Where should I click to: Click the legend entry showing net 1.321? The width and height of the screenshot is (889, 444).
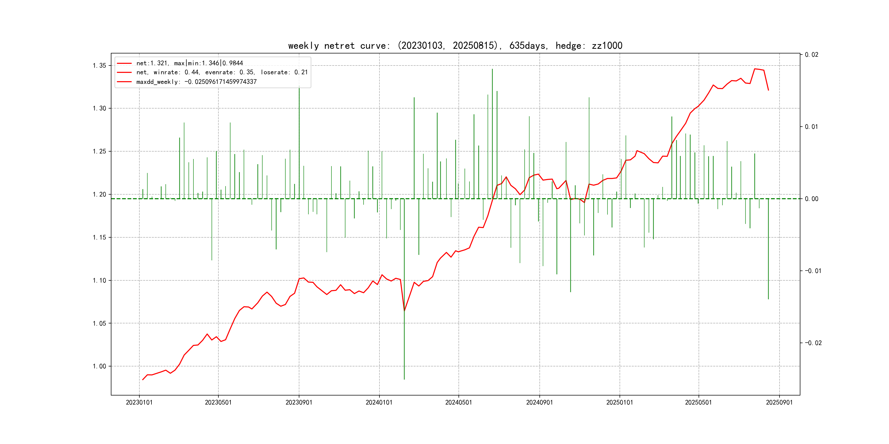[x=190, y=63]
